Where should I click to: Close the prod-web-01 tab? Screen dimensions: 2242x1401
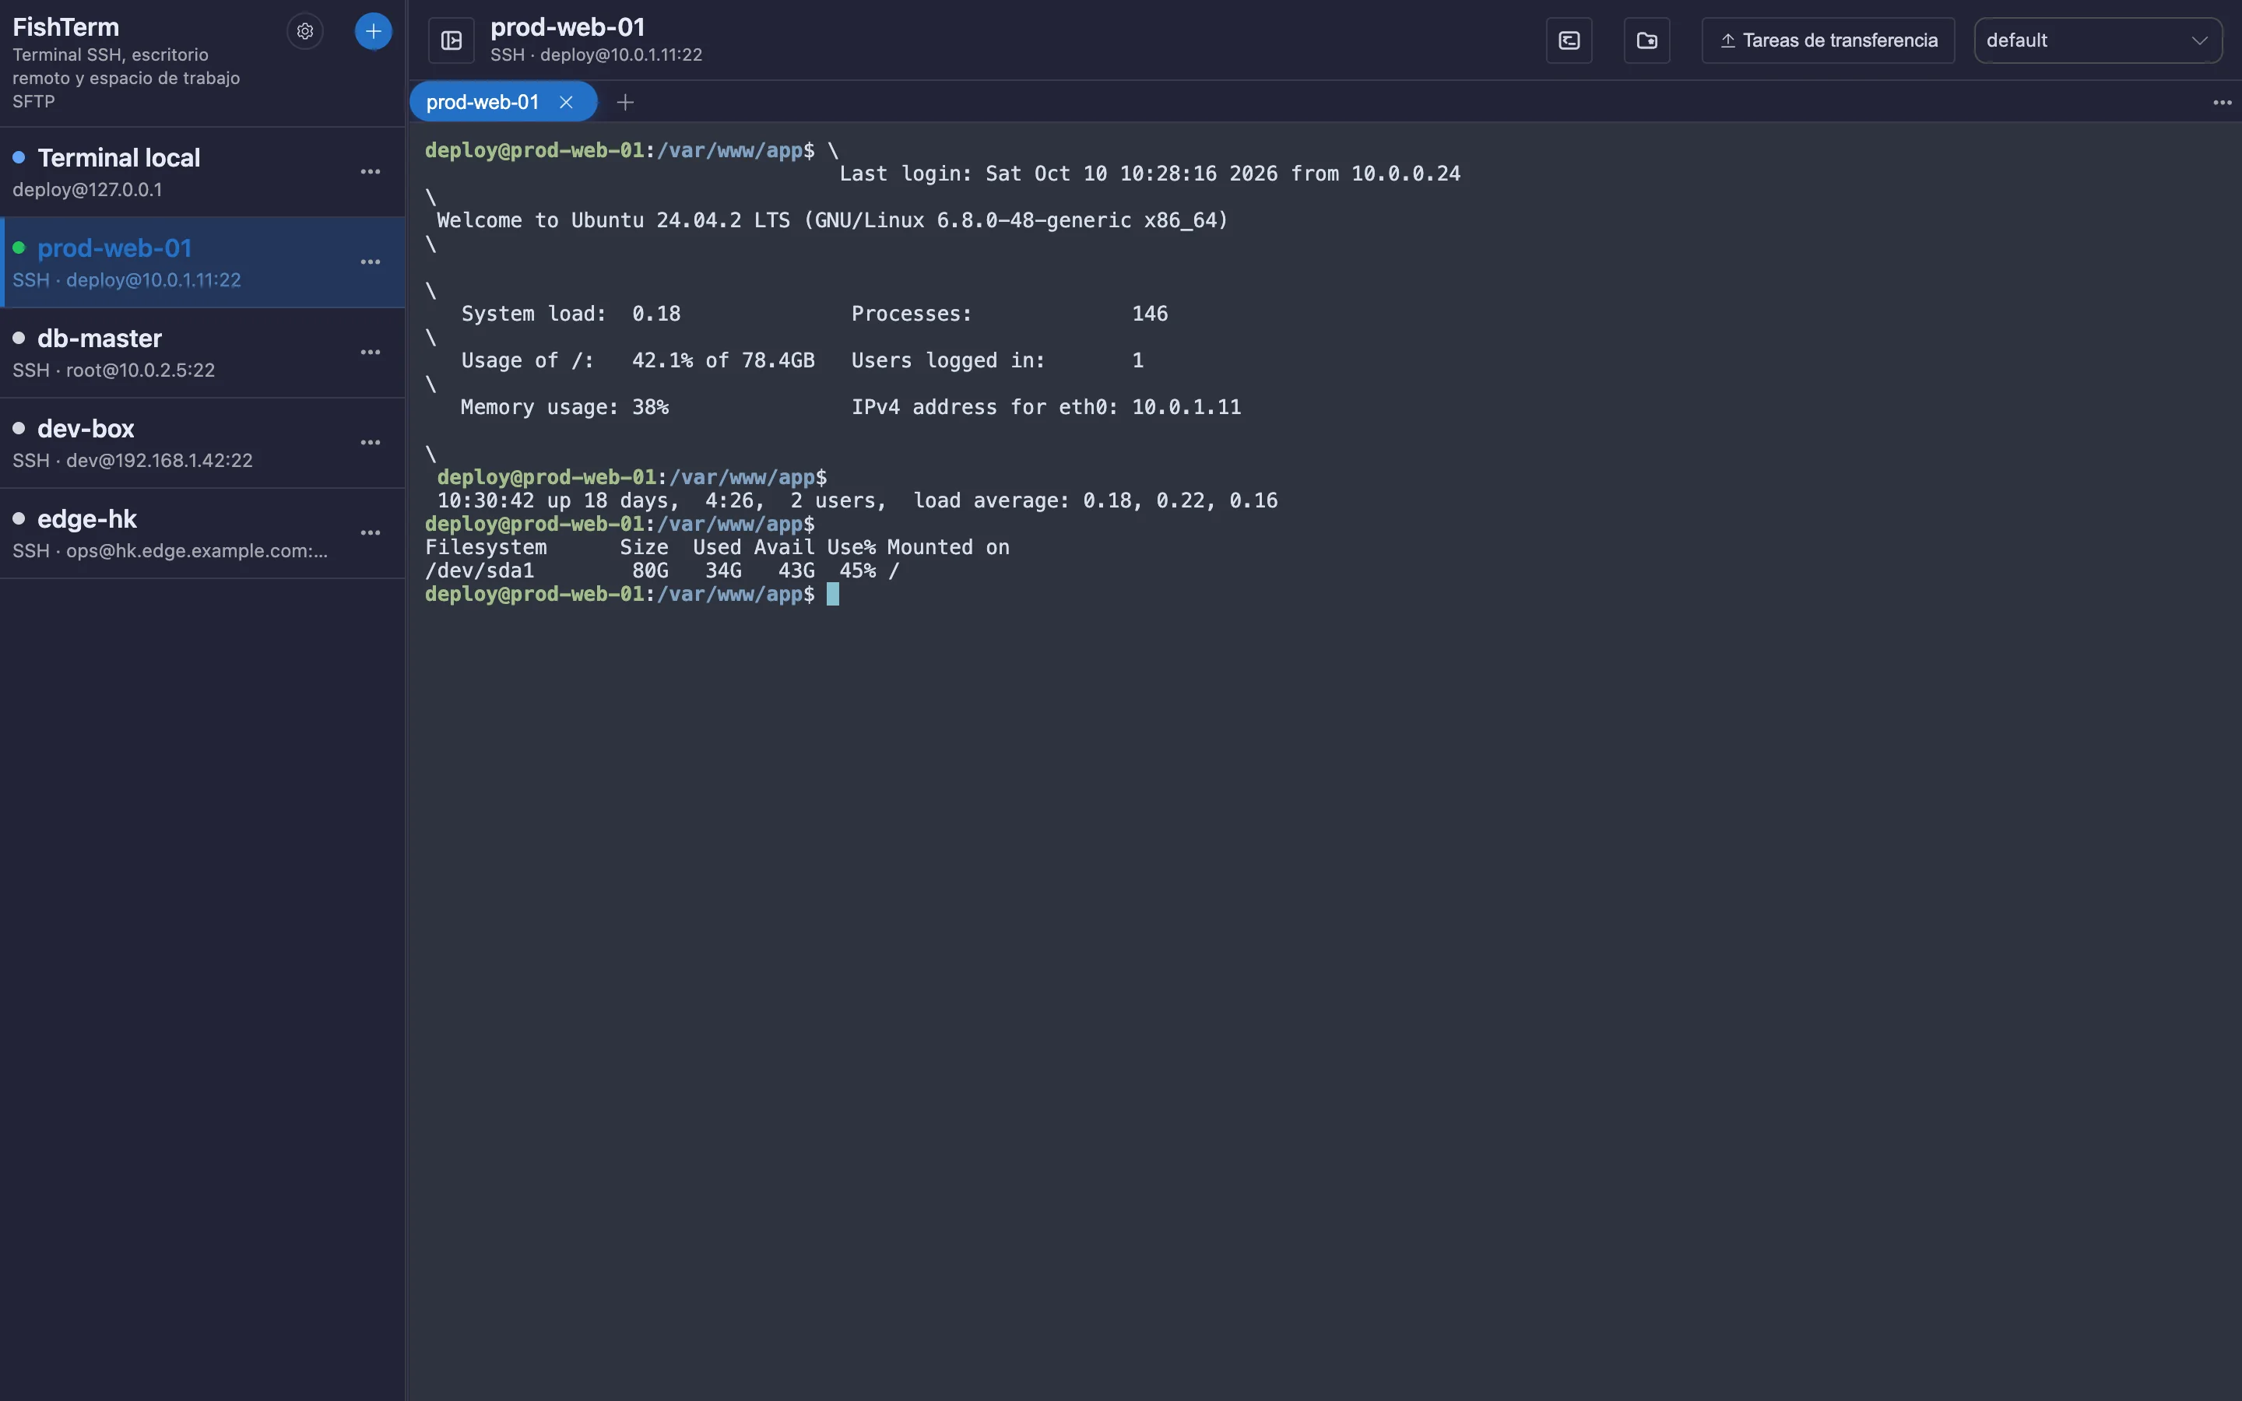tap(566, 102)
